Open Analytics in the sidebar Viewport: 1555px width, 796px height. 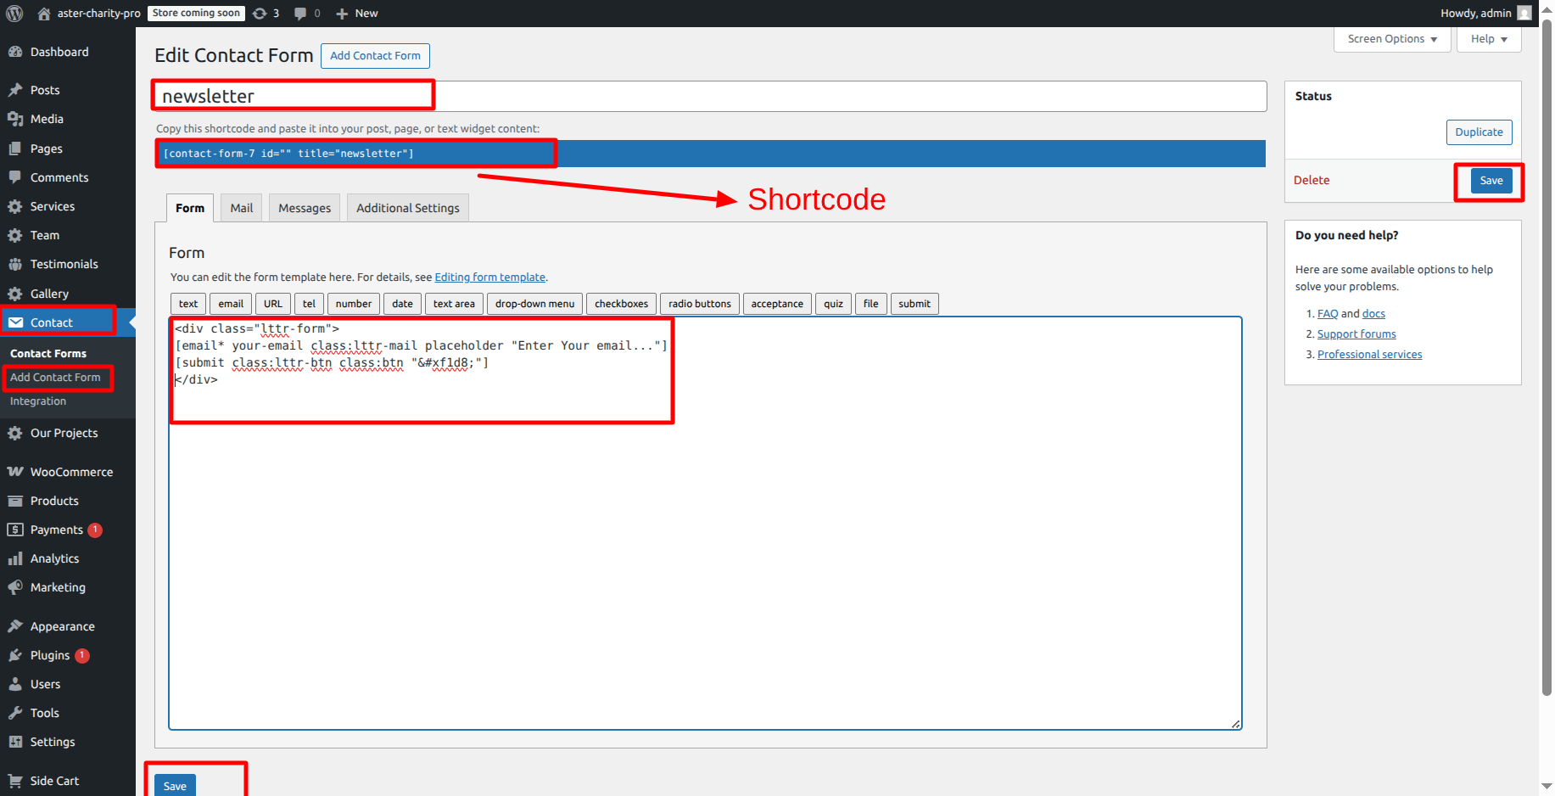tap(54, 558)
